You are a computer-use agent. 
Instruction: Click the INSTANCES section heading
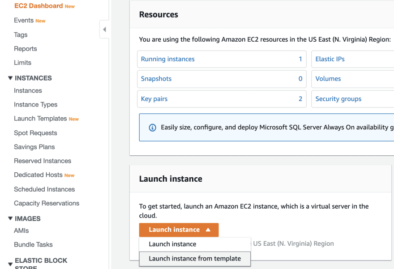33,78
